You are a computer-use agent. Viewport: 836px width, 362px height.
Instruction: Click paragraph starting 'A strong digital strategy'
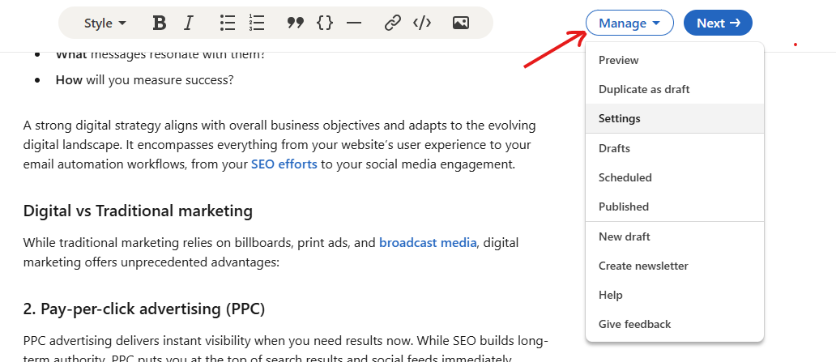279,145
